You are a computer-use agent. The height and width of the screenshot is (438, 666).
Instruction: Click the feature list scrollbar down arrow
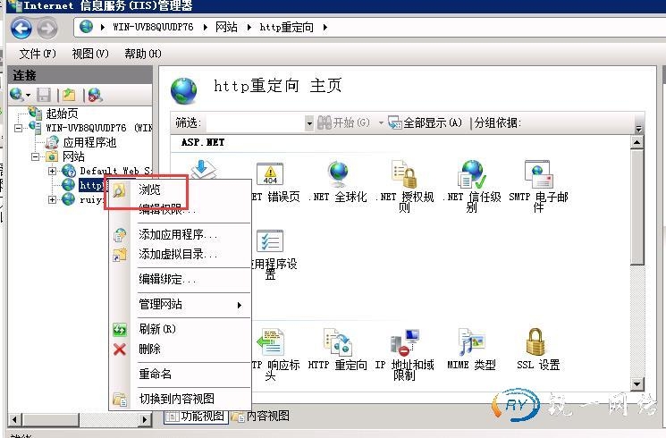[636, 385]
